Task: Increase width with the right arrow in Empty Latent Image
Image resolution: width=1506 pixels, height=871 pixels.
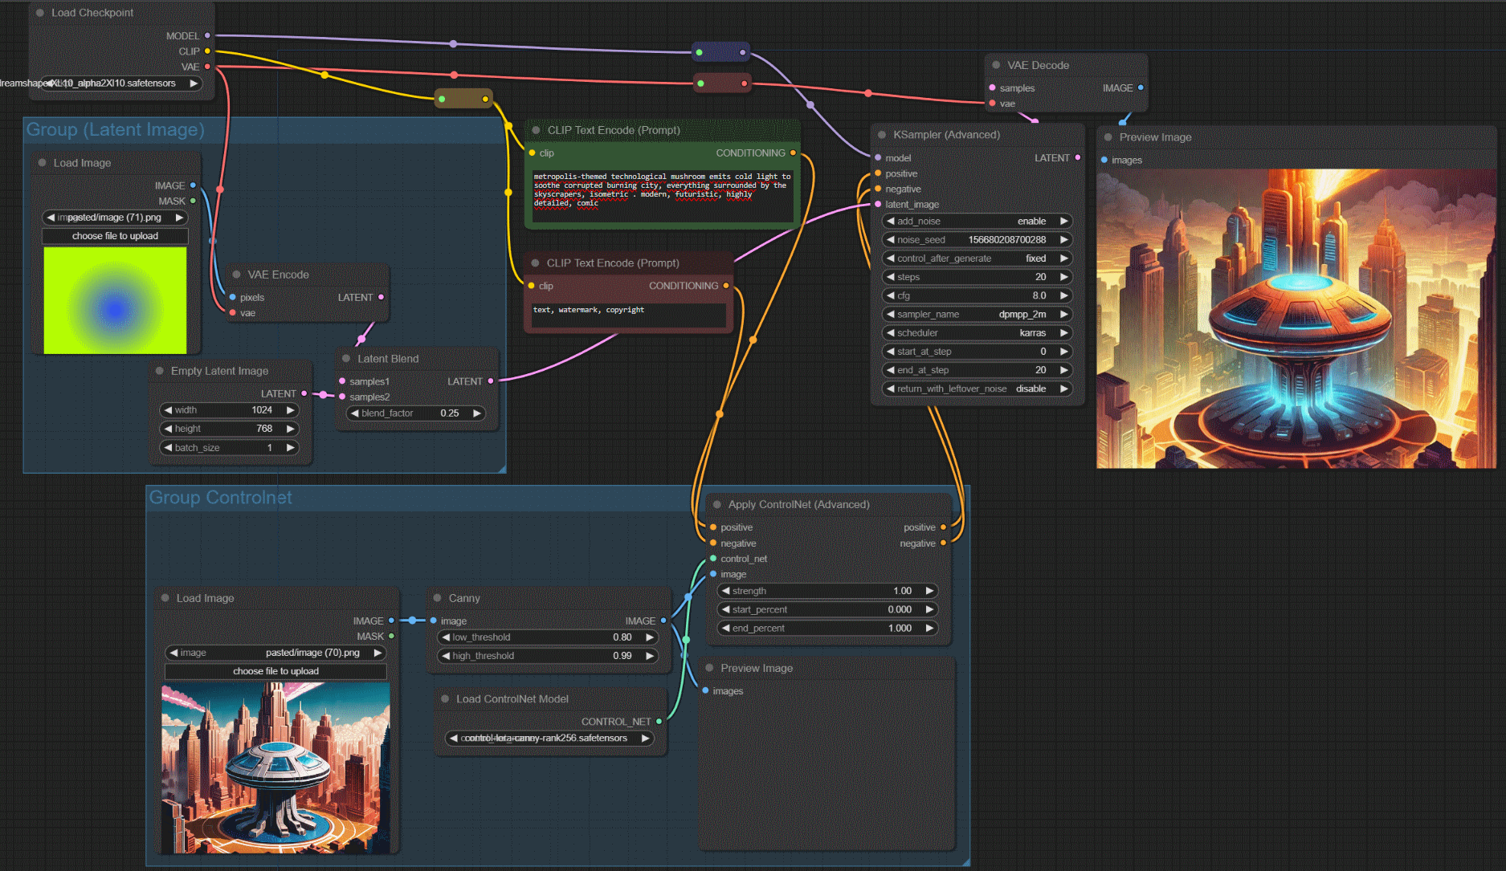Action: [x=290, y=410]
